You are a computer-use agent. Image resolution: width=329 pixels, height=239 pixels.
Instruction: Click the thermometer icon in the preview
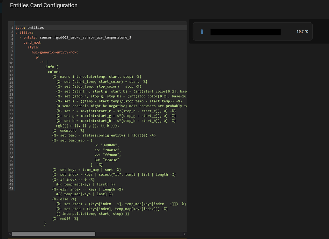tap(202, 32)
